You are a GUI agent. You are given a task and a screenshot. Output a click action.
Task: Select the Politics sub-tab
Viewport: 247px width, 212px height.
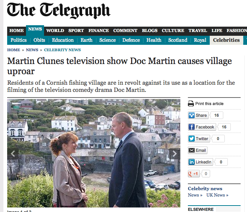18,40
